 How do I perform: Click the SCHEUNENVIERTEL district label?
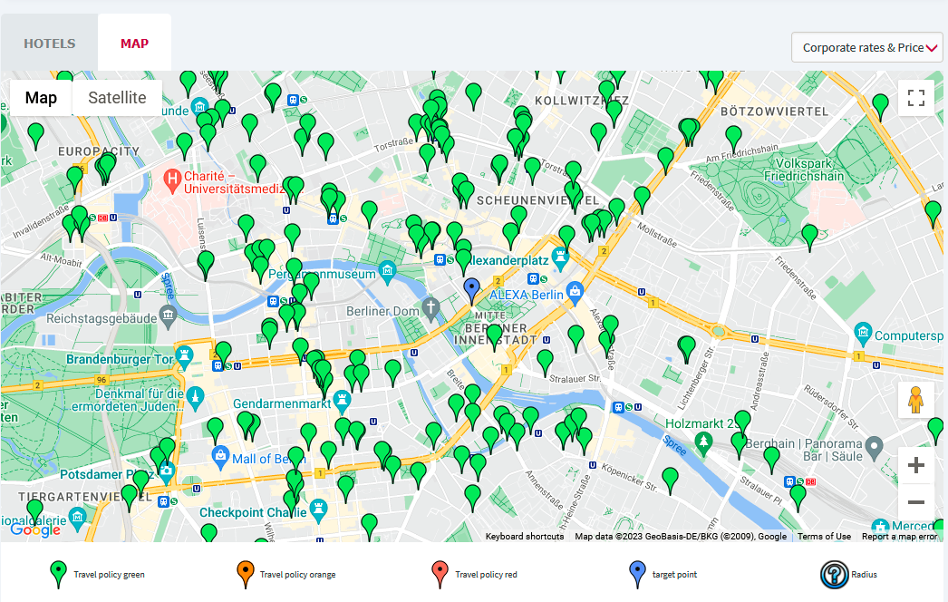(537, 200)
